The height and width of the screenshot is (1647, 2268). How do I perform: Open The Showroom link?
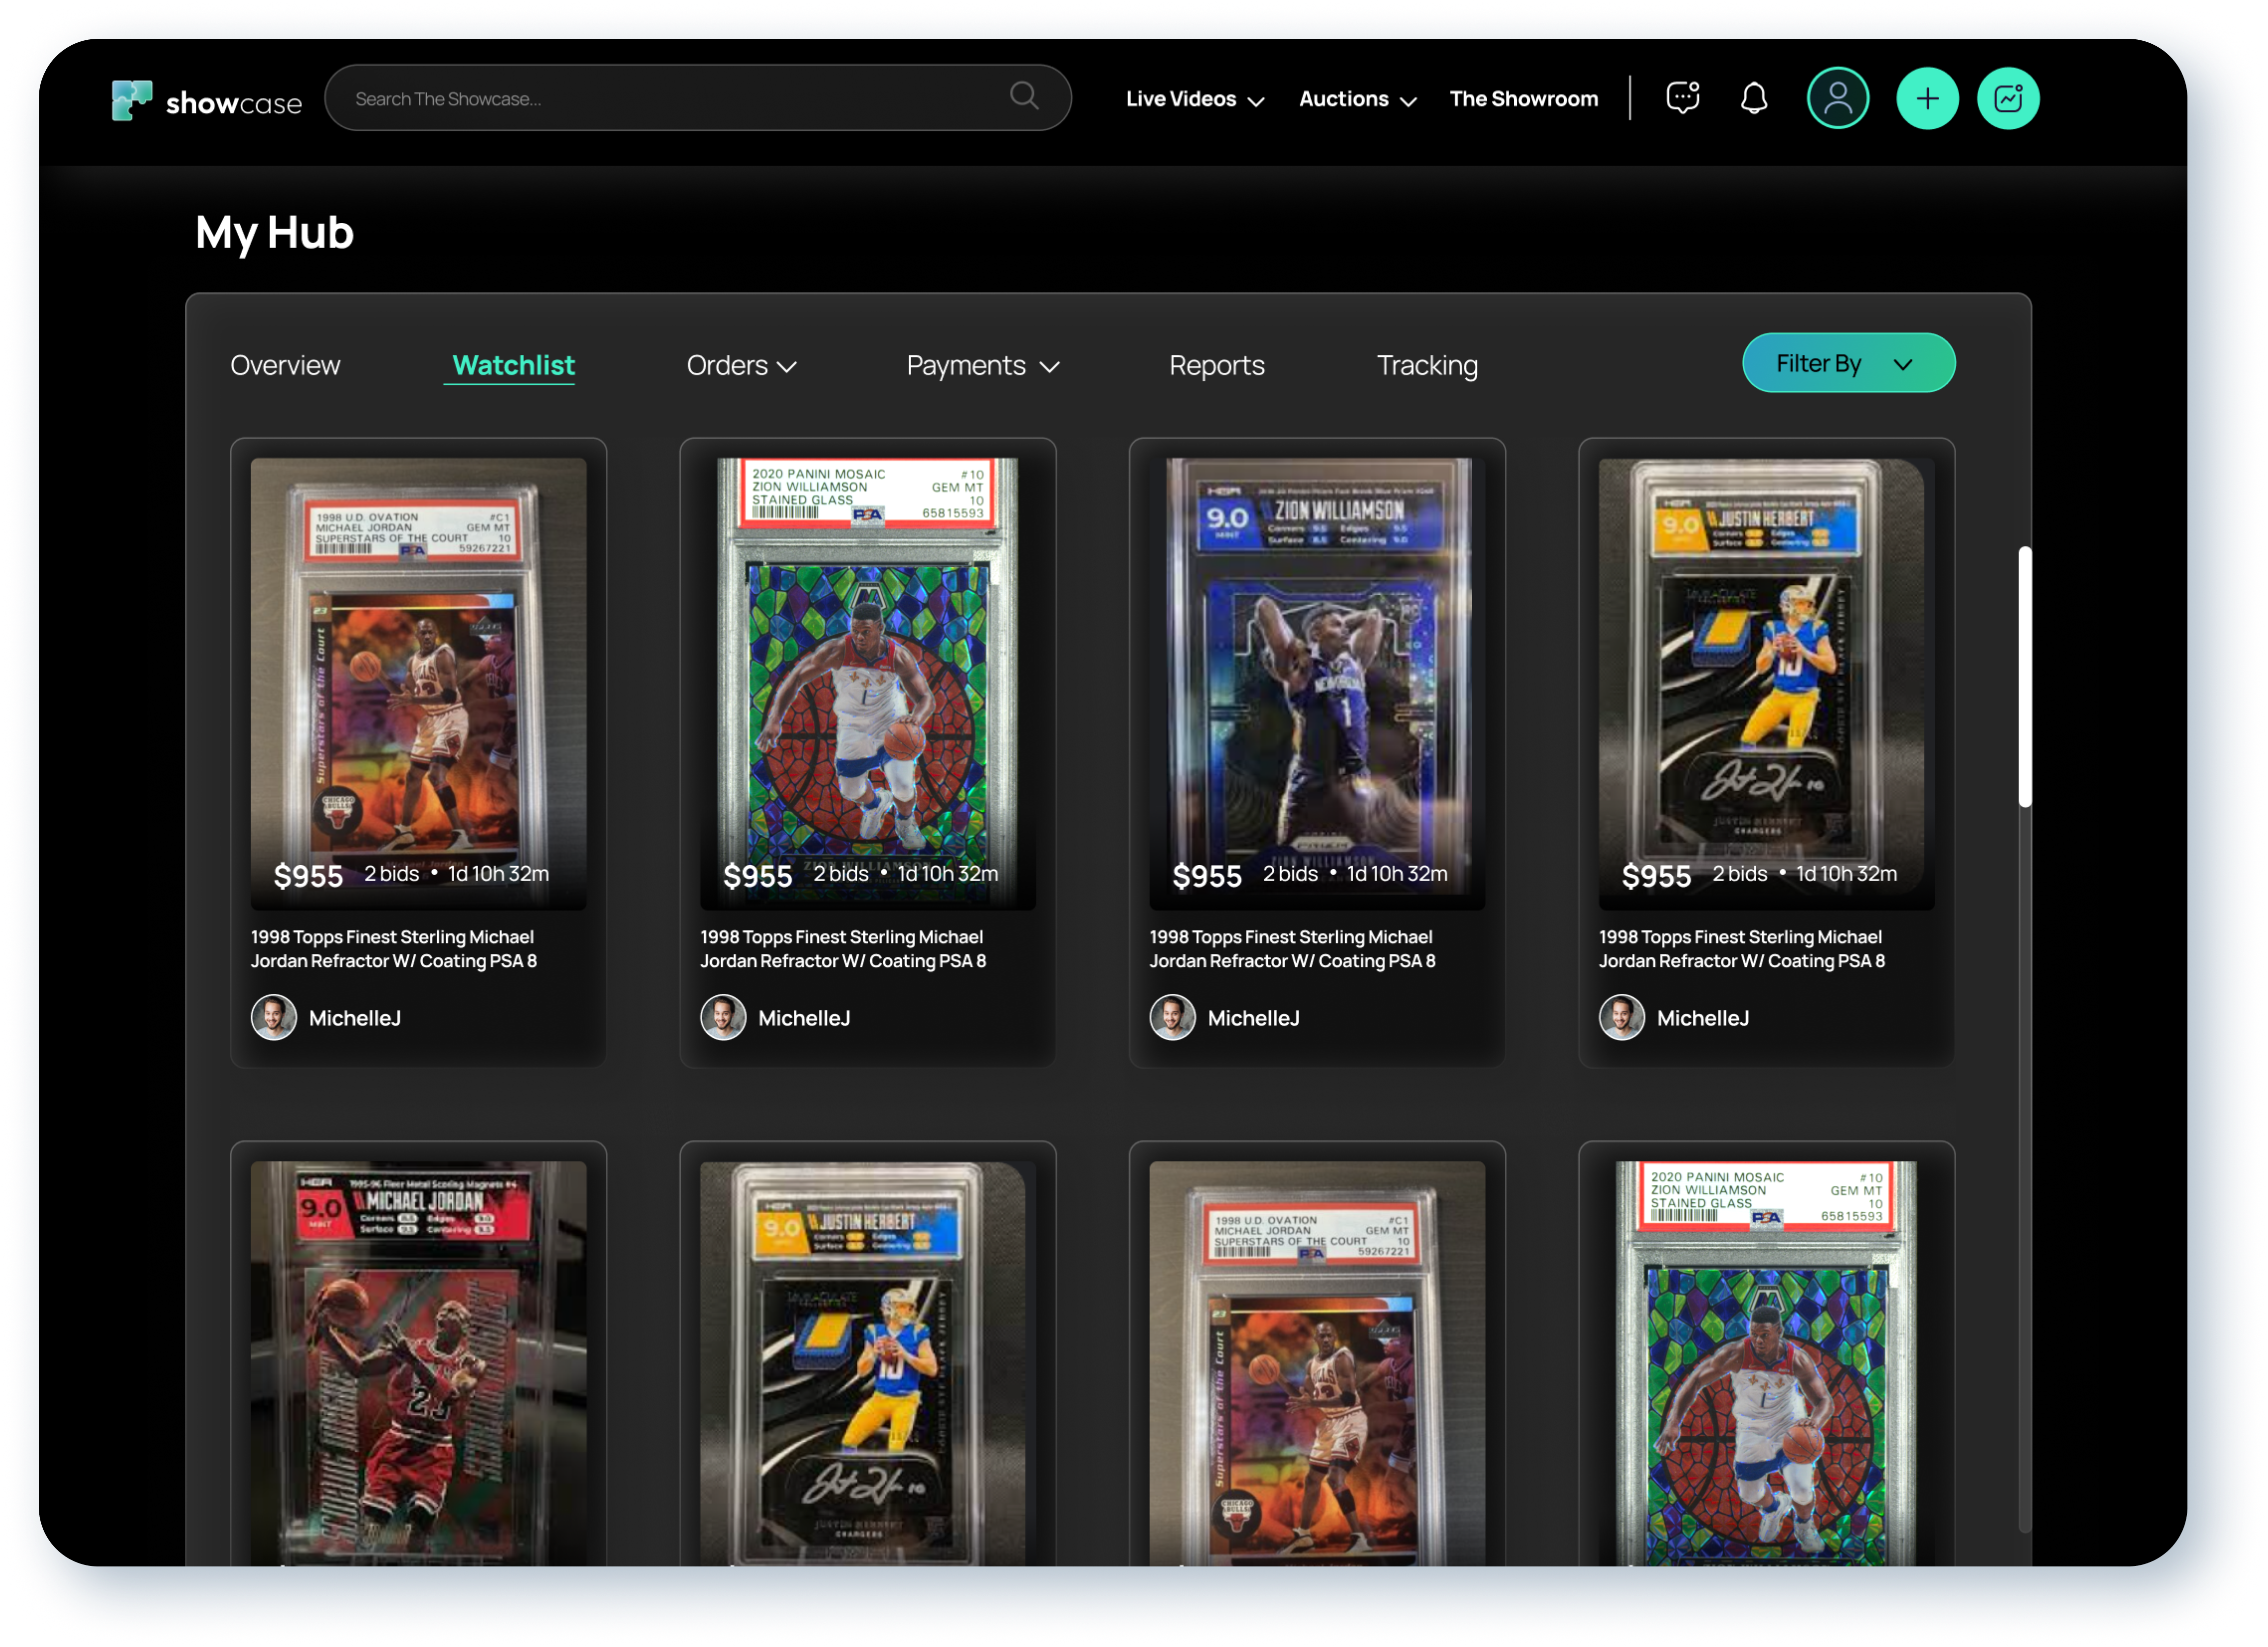click(1523, 99)
